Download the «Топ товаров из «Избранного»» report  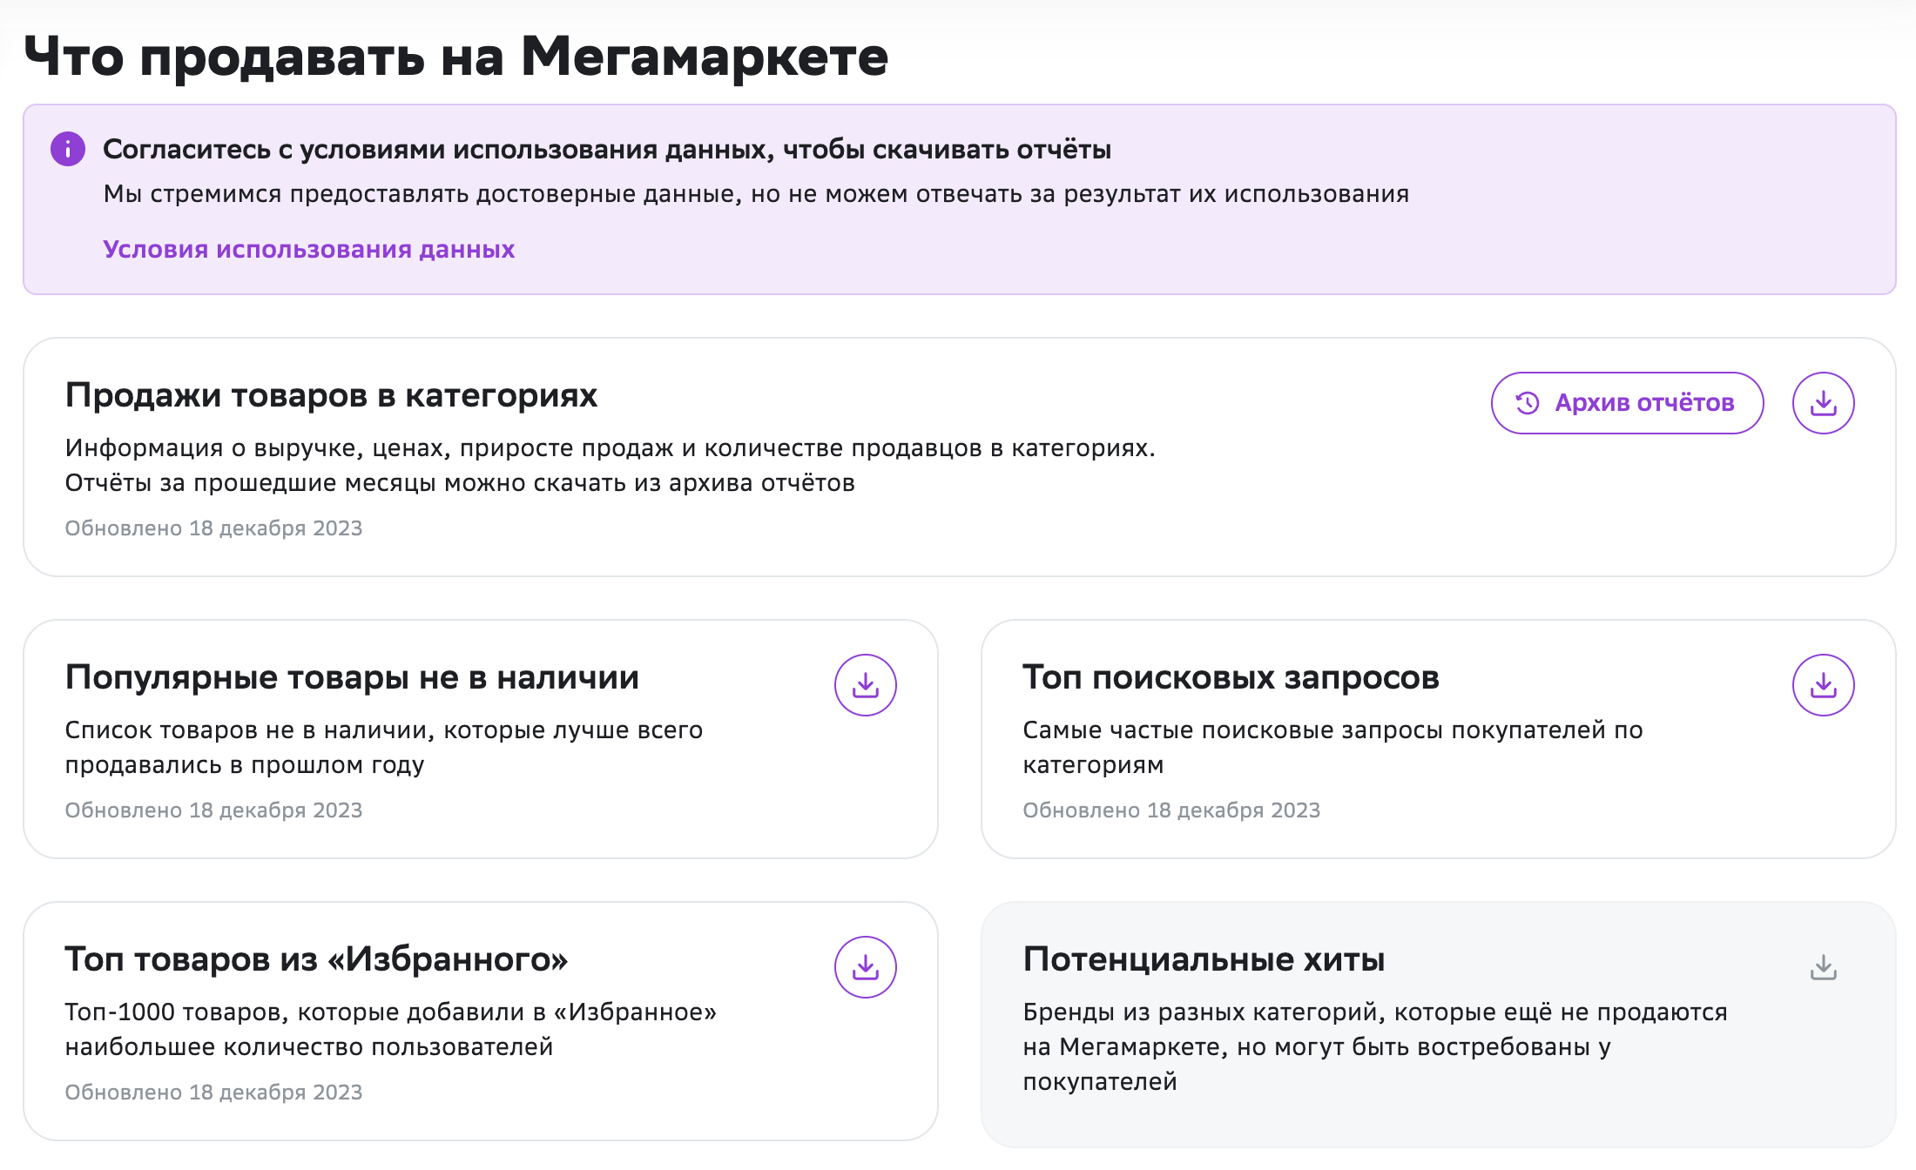865,967
